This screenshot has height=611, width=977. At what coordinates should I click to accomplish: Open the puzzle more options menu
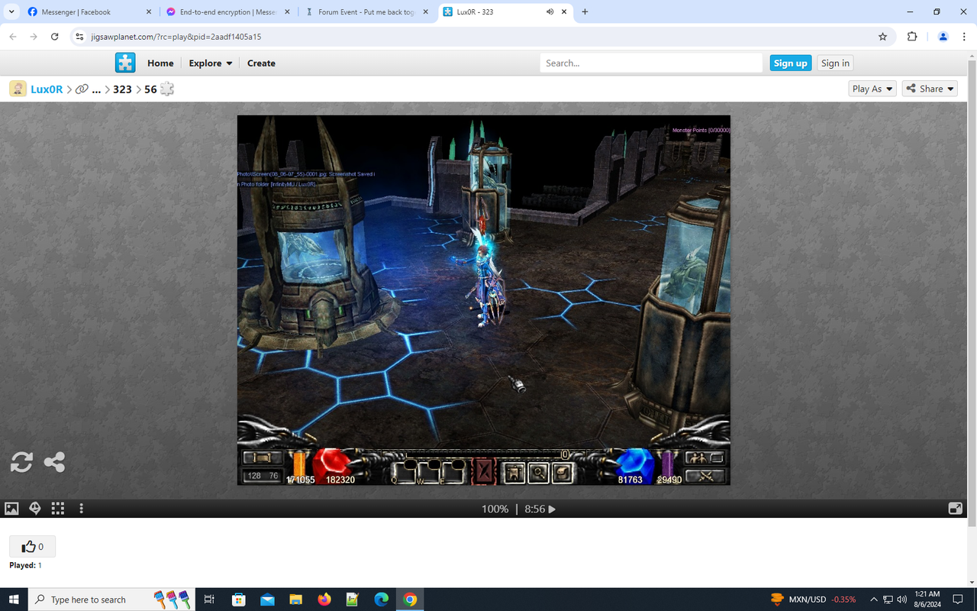click(81, 509)
